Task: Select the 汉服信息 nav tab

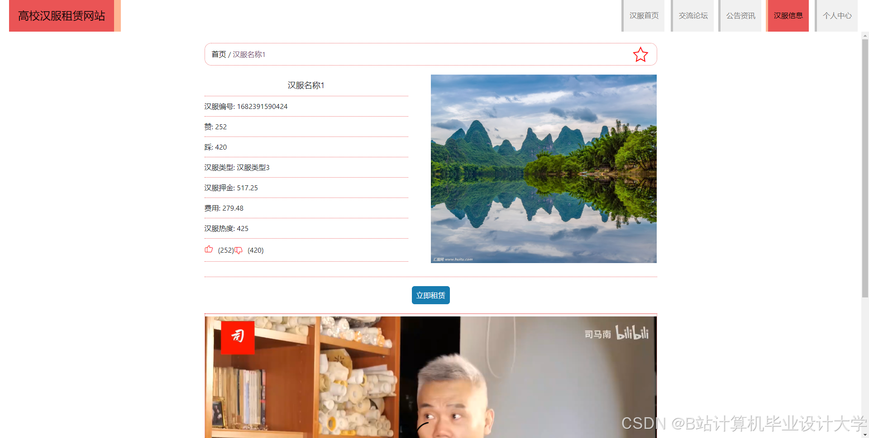Action: [x=788, y=16]
